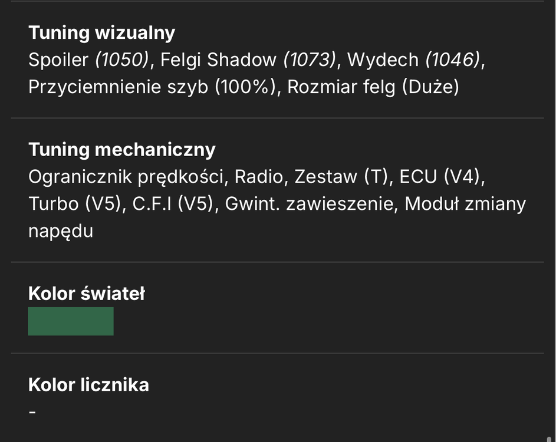Image resolution: width=556 pixels, height=442 pixels.
Task: Click the Kolor świateł heading
Action: [x=87, y=294]
